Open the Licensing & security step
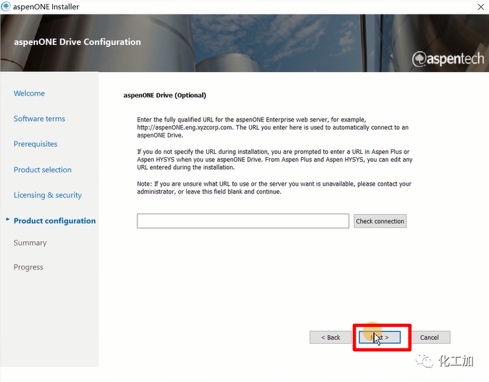 click(48, 195)
